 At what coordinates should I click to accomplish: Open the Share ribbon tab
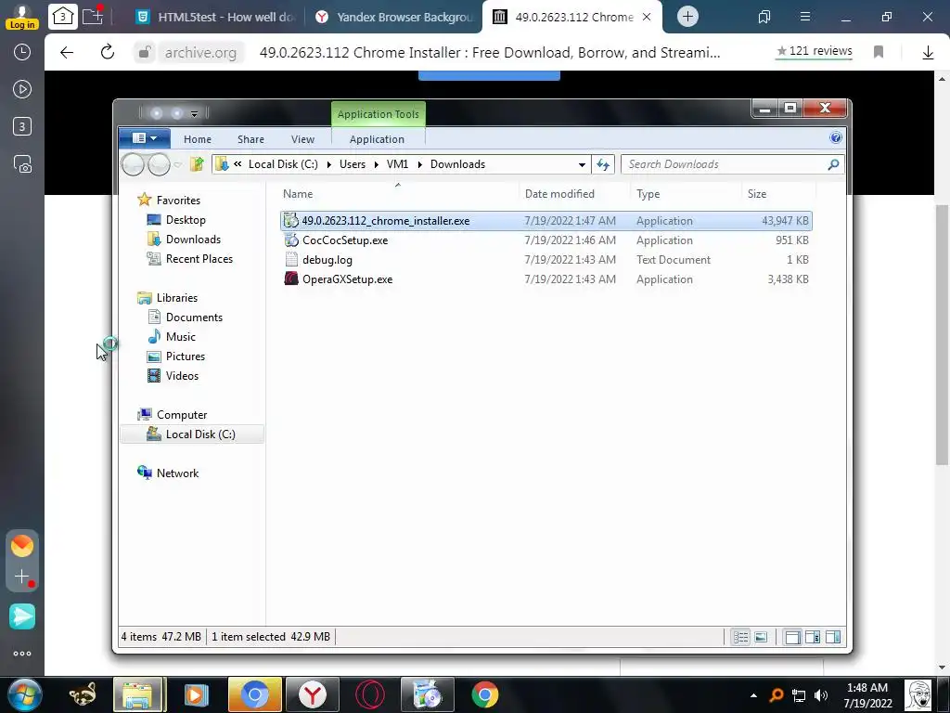coord(250,139)
